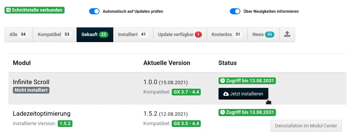
Task: Click the share icon in Schnittstelle verbunden badge
Action: click(8, 10)
